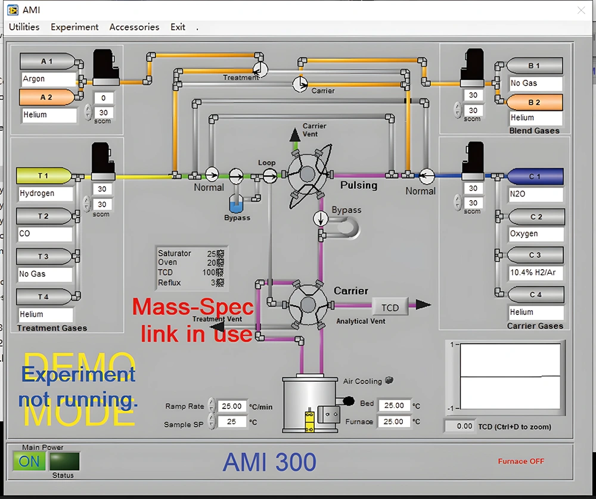Switch the Loop valve position

(x=270, y=174)
